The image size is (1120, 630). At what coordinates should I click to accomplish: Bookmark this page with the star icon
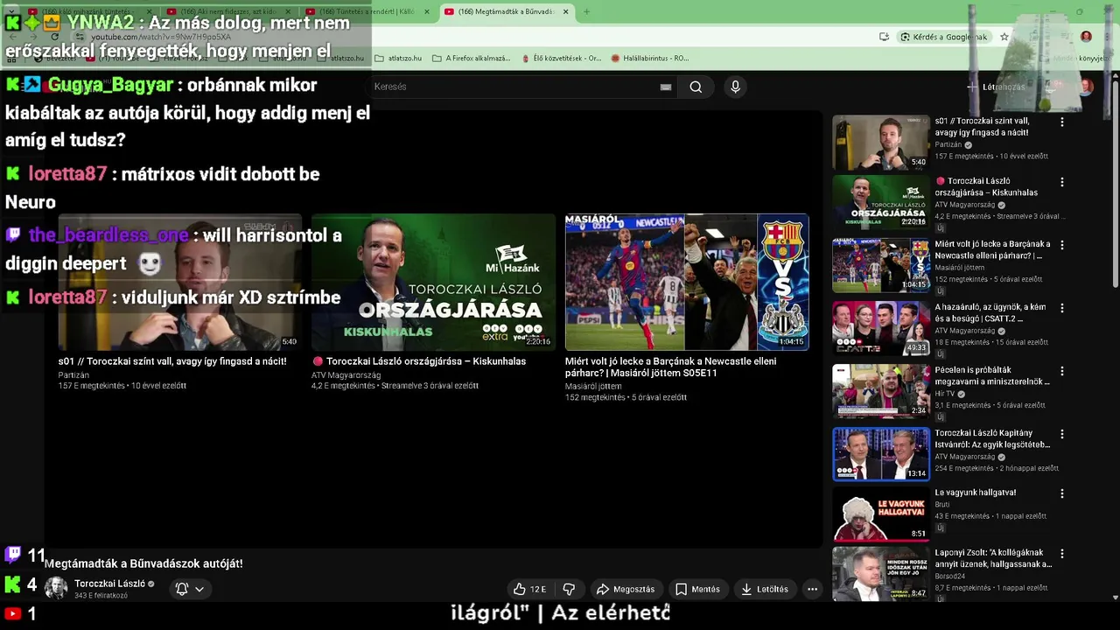point(1004,37)
